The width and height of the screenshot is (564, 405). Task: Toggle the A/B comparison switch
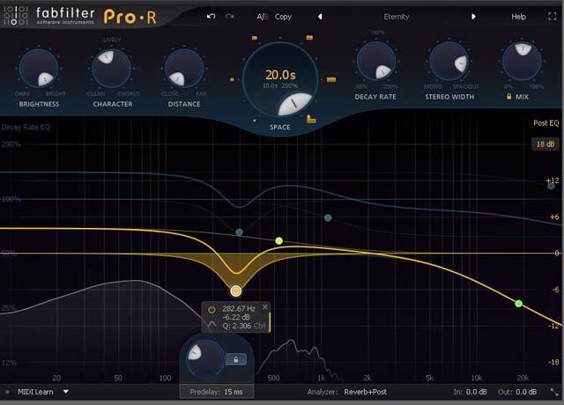click(262, 17)
